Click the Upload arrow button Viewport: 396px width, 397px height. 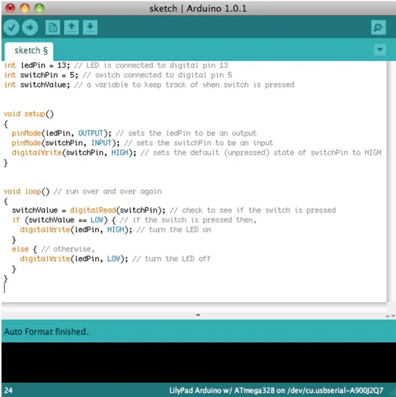30,27
